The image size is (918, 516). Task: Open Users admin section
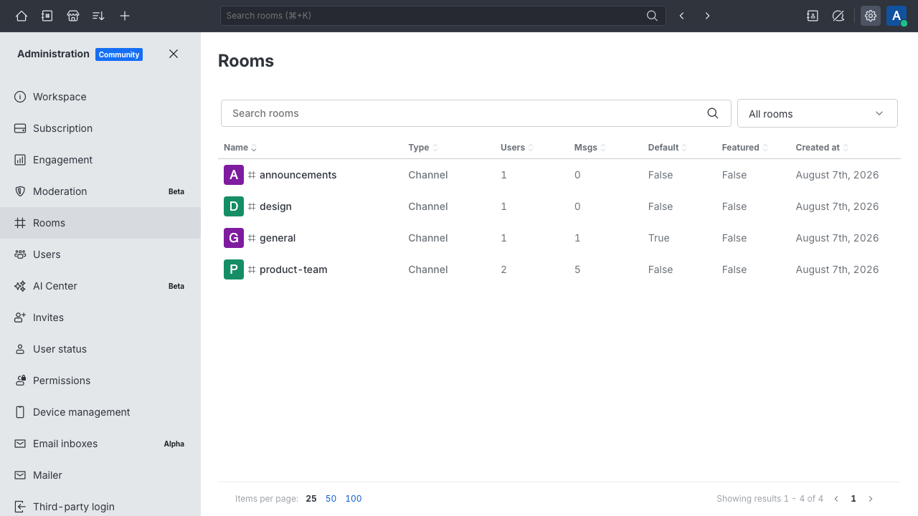pyautogui.click(x=100, y=254)
